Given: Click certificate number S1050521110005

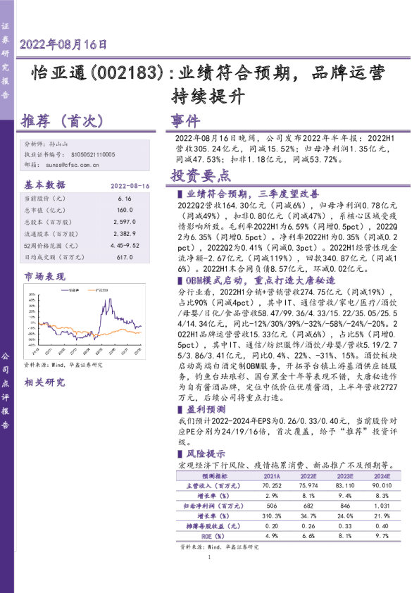Looking at the screenshot, I should pos(93,155).
